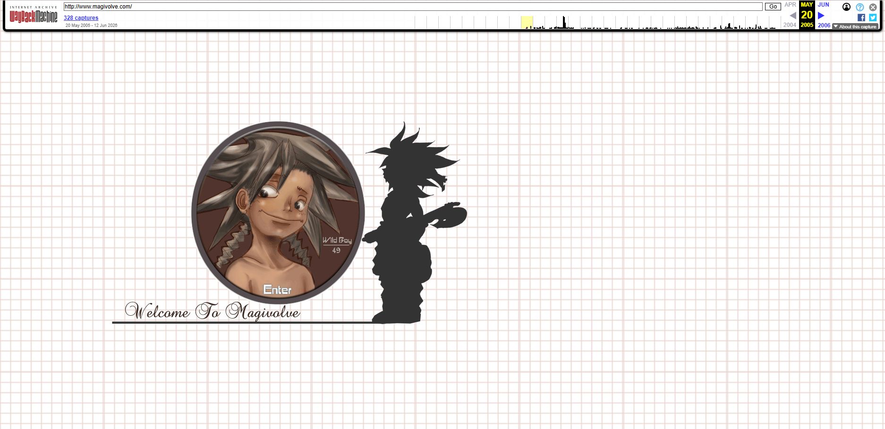This screenshot has width=885, height=429.
Task: Go to previous capture gray arrow
Action: point(793,16)
